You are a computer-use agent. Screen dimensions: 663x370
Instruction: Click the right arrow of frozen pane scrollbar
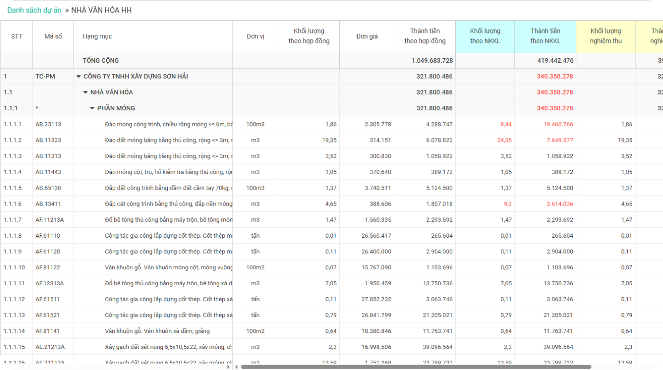[x=229, y=367]
